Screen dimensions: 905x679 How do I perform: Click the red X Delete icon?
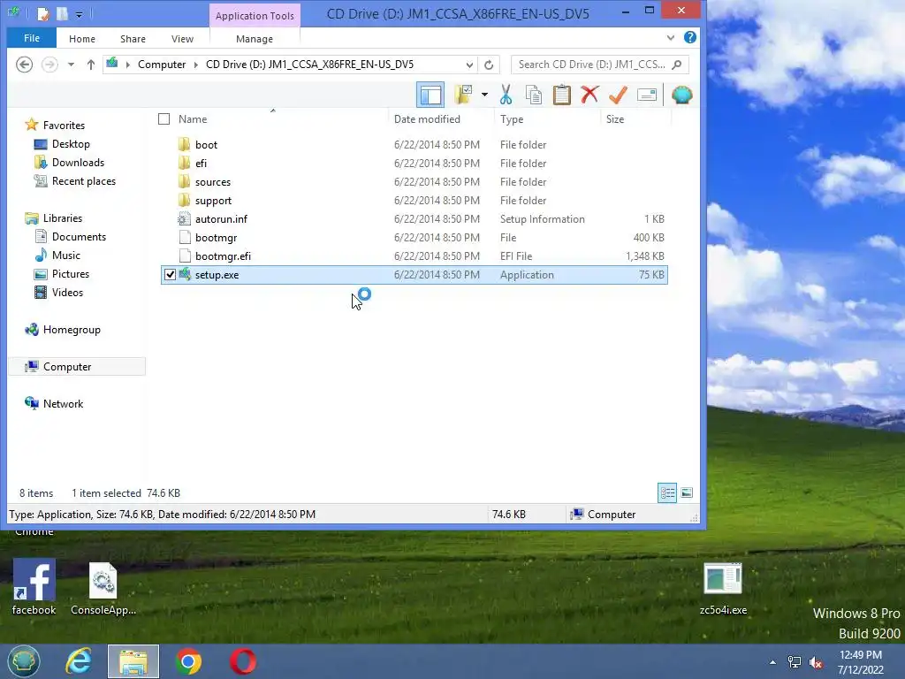pos(589,95)
